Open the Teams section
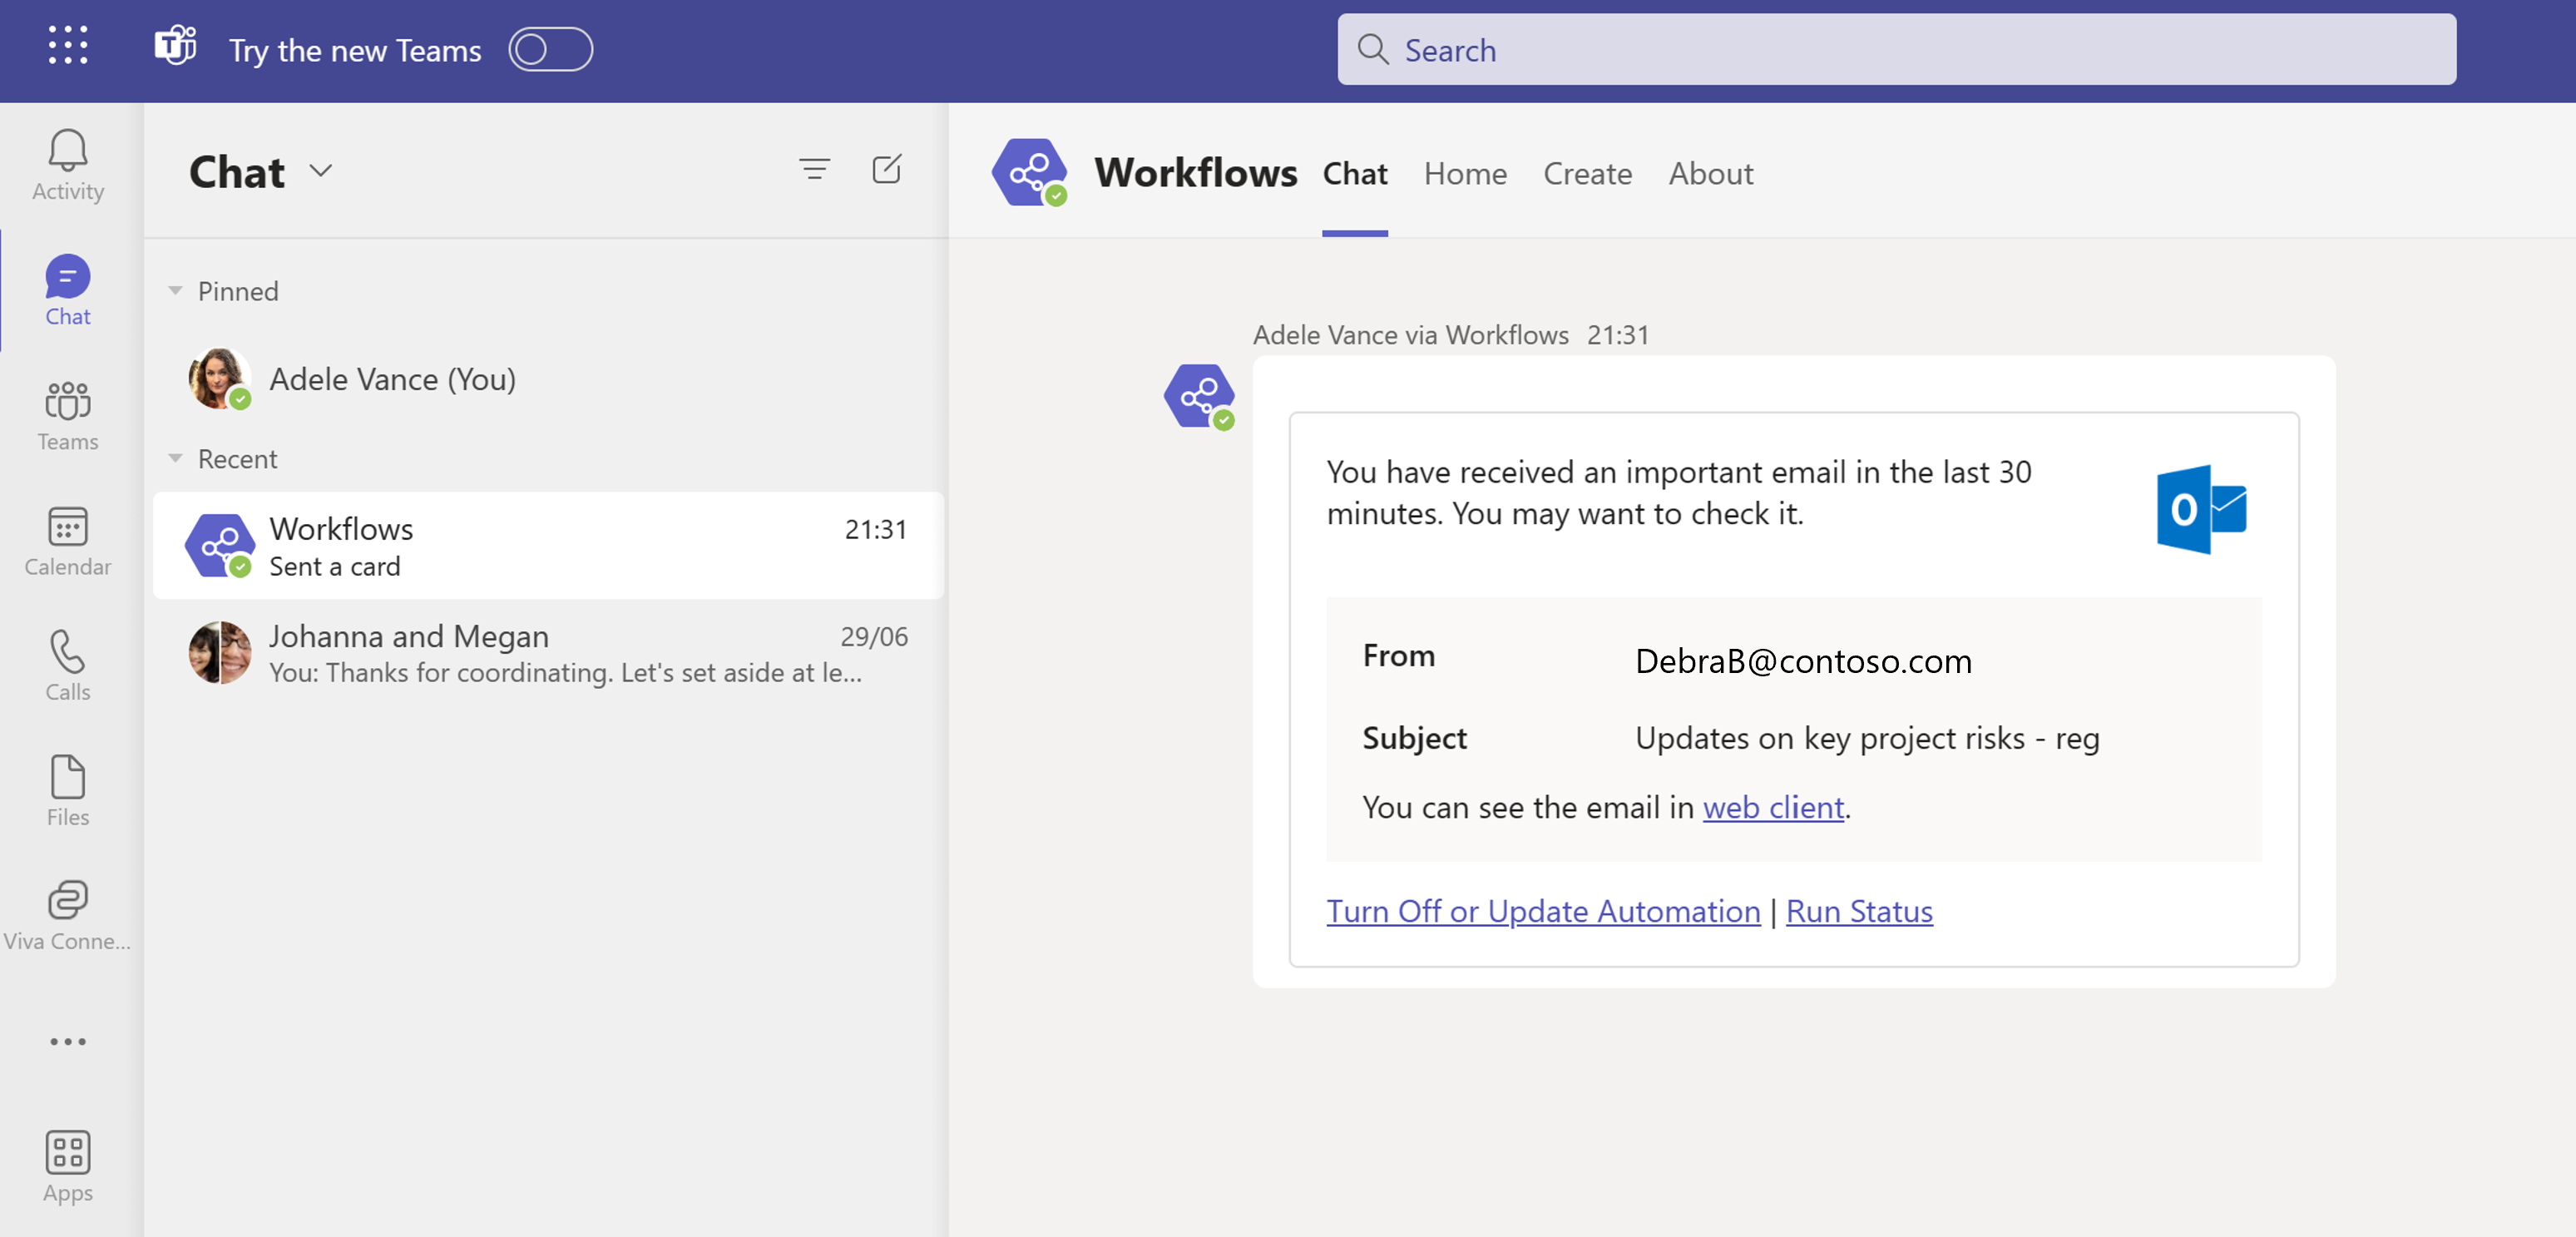The height and width of the screenshot is (1237, 2576). coord(66,415)
